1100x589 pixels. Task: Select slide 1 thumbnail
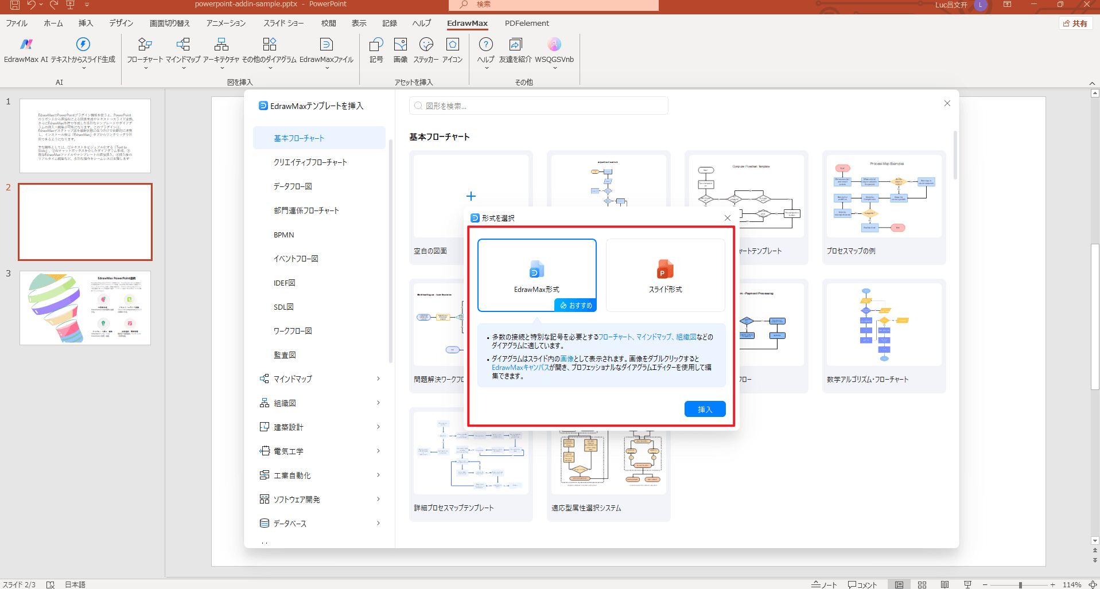[x=85, y=136]
